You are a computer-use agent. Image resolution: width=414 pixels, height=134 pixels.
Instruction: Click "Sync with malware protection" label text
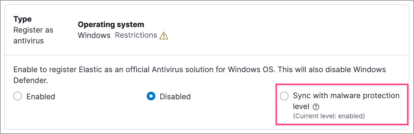346,96
